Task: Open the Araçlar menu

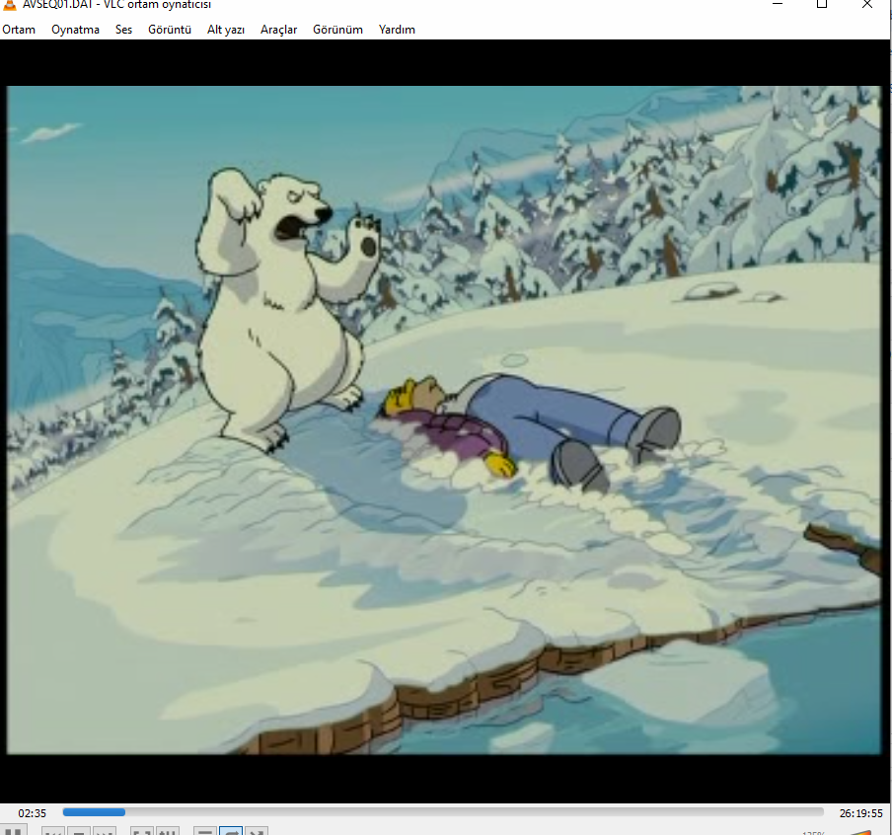Action: point(278,30)
